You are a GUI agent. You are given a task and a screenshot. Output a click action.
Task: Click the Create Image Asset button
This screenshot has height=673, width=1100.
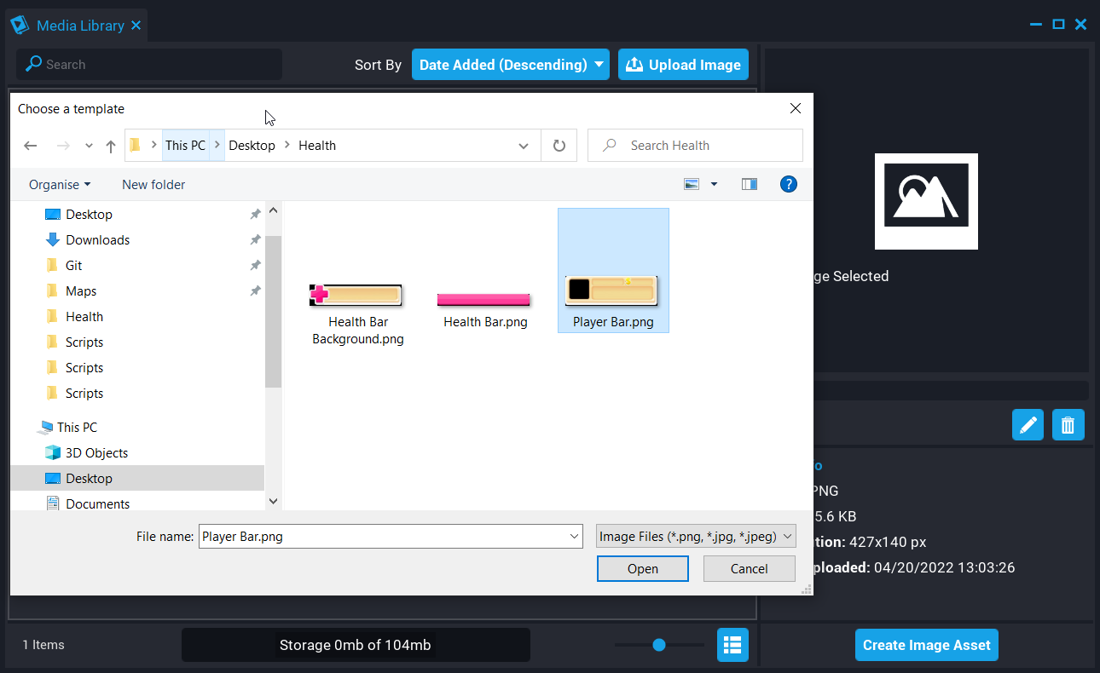coord(926,645)
